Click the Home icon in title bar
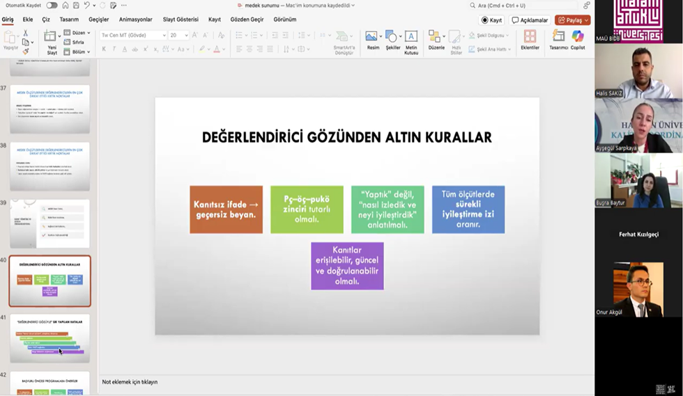This screenshot has width=683, height=396. (x=65, y=6)
